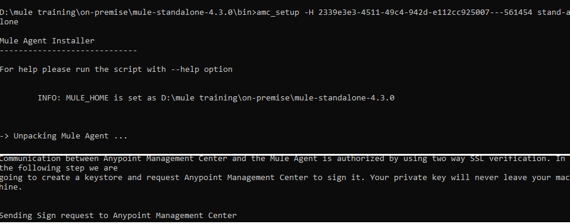Click the Mule Agent Installer heading
The image size is (570, 224).
pos(47,40)
